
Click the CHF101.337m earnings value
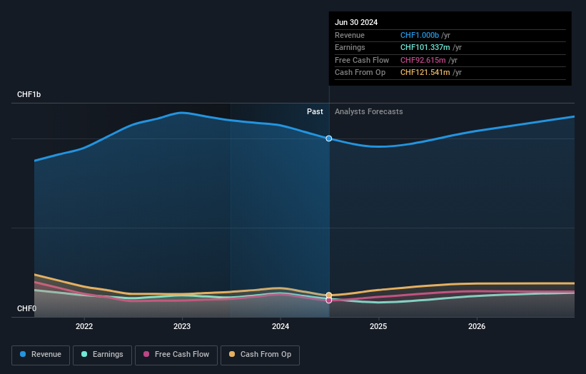(425, 47)
